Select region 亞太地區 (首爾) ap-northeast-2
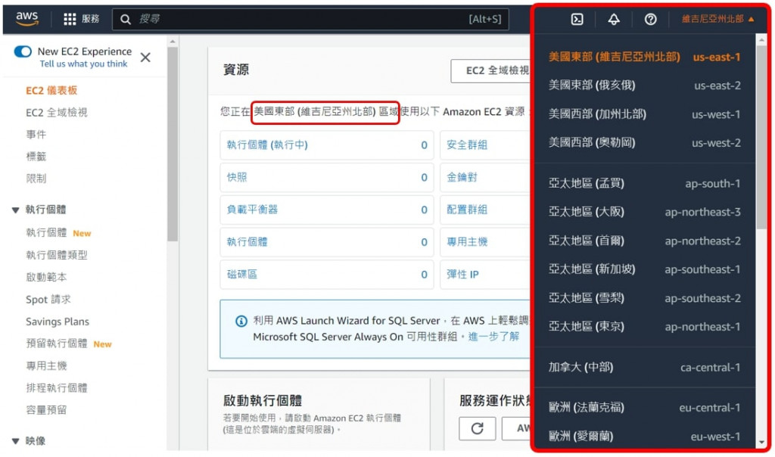775x457 pixels. tap(645, 241)
